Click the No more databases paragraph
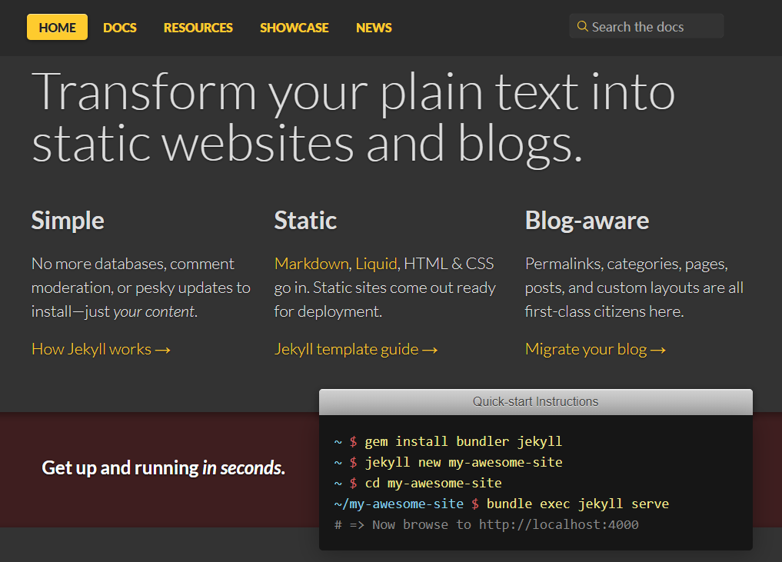The height and width of the screenshot is (562, 782). point(141,288)
